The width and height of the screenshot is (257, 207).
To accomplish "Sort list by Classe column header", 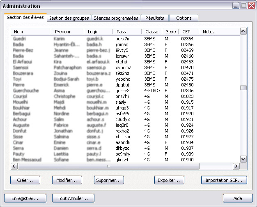I will (151, 32).
